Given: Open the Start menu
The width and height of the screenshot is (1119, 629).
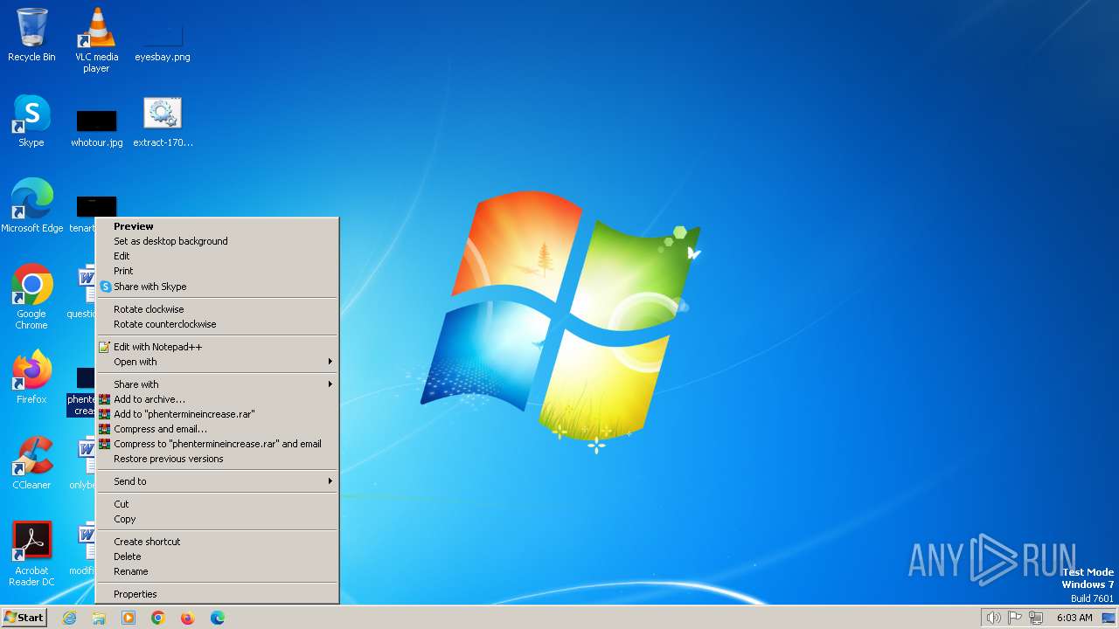Looking at the screenshot, I should (24, 618).
